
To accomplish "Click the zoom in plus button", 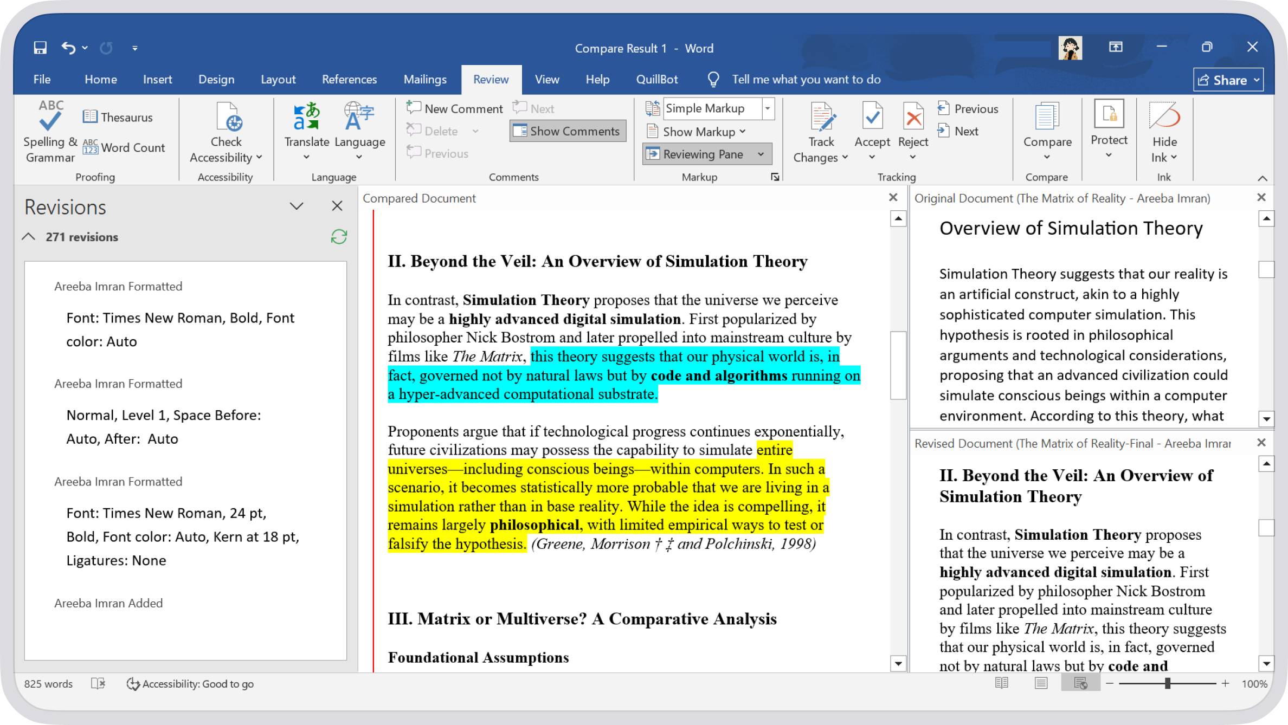I will 1225,683.
